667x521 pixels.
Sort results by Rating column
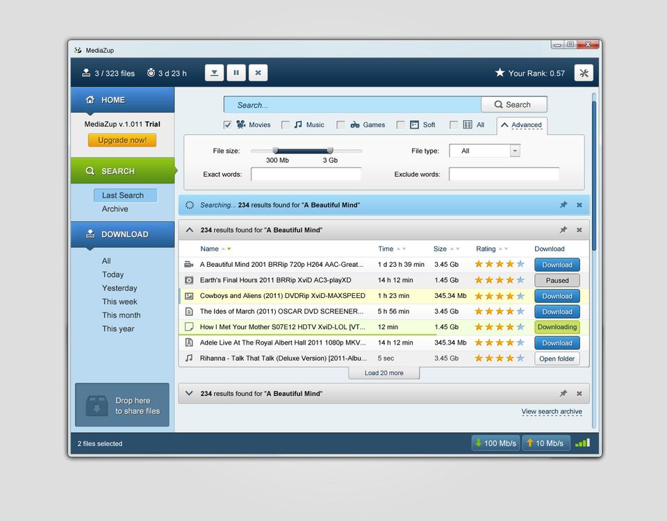492,249
